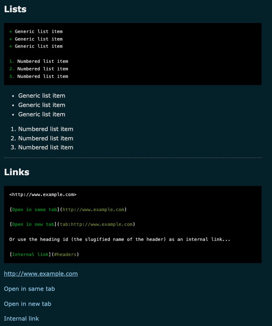Click '[Open in same tab]' markdown code line
Image resolution: width=272 pixels, height=326 pixels.
click(68, 210)
